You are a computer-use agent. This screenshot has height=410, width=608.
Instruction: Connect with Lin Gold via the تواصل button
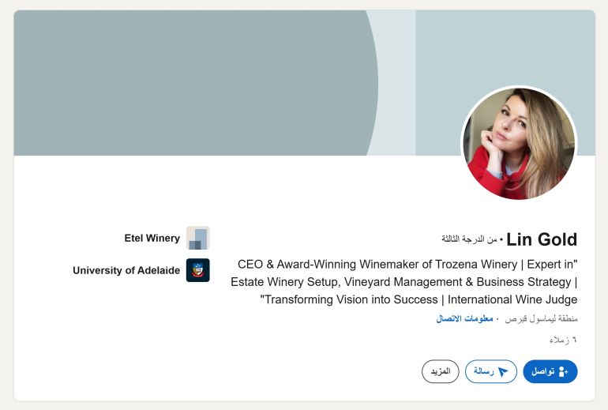coord(550,371)
